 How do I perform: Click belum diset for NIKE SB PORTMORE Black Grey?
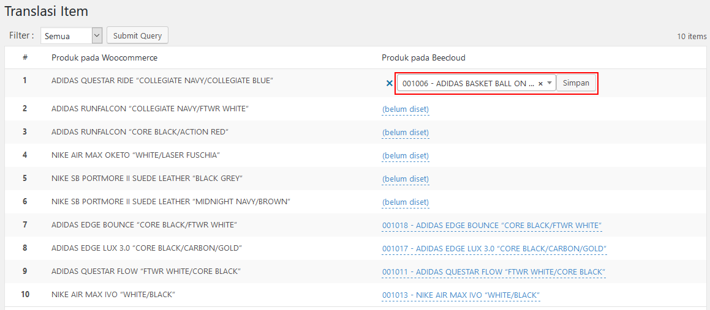pos(405,179)
